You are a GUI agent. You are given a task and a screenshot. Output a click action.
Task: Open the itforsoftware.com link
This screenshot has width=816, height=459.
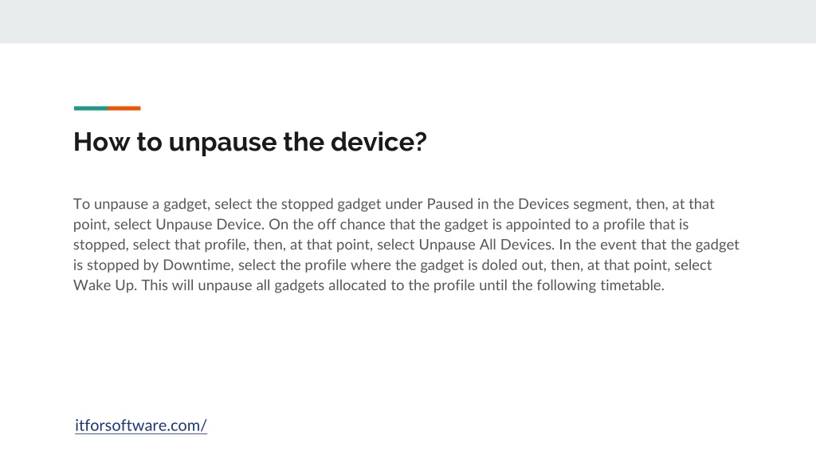tap(140, 426)
